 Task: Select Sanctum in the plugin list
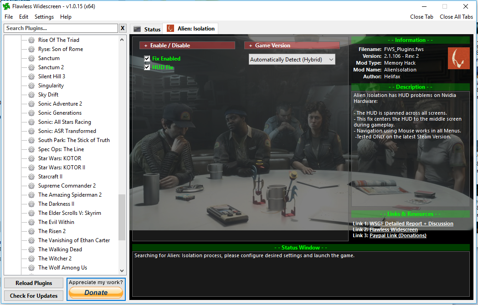pos(49,58)
